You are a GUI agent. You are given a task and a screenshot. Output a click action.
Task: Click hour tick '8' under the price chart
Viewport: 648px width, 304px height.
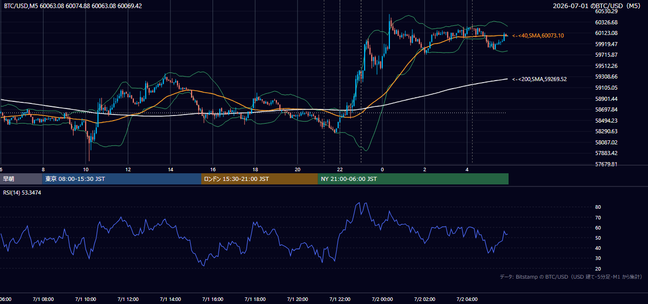[43, 170]
